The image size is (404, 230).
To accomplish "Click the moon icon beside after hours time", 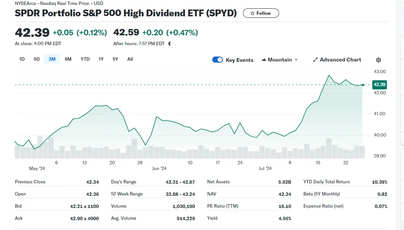I will tap(170, 44).
